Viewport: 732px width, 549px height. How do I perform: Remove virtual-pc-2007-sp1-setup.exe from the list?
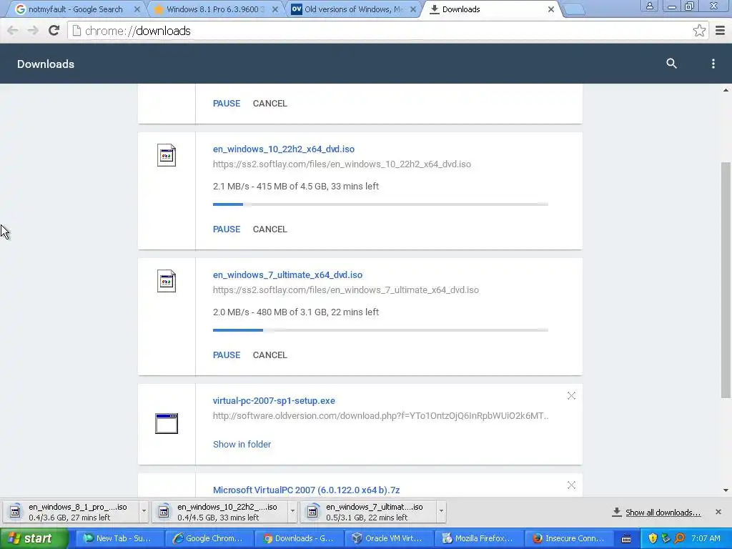571,396
